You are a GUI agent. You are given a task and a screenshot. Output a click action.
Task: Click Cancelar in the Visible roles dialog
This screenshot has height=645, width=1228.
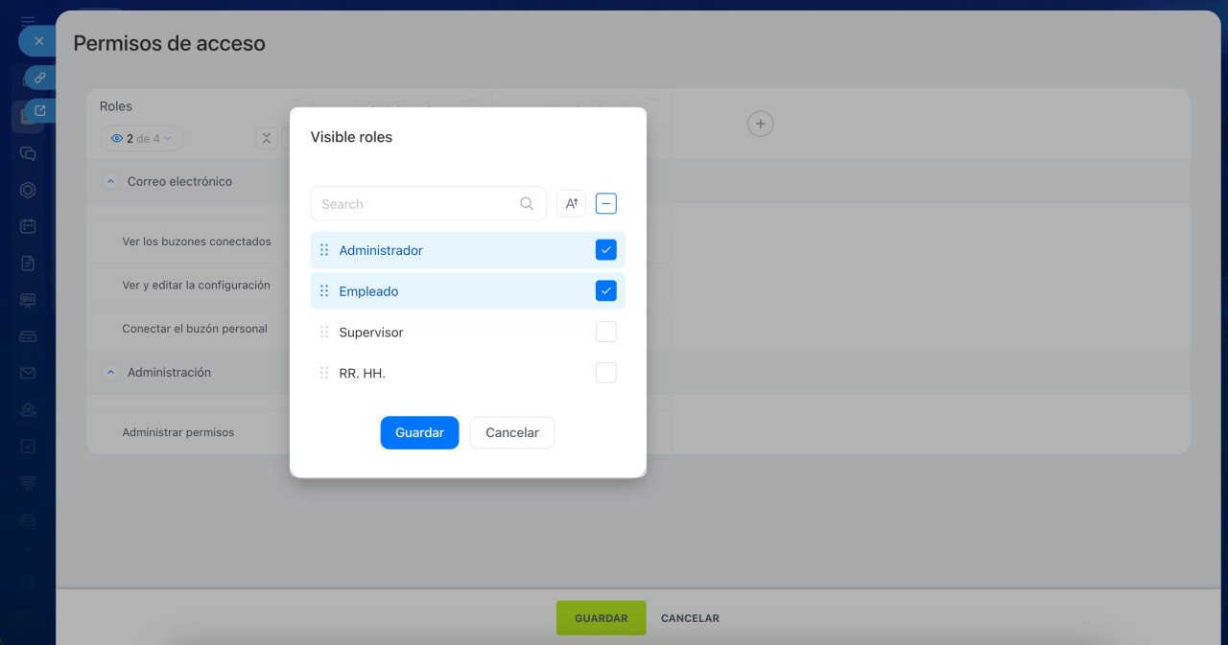(511, 432)
